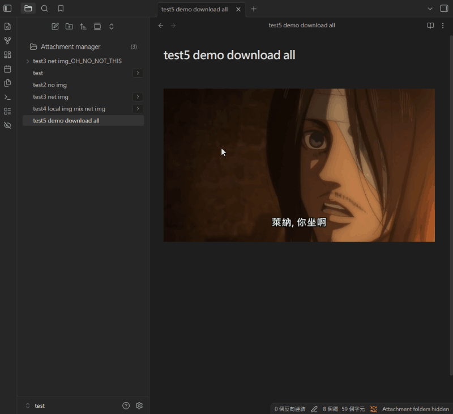Expand the arrow beside test4 local img
Viewport: 453px width, 414px height.
138,108
